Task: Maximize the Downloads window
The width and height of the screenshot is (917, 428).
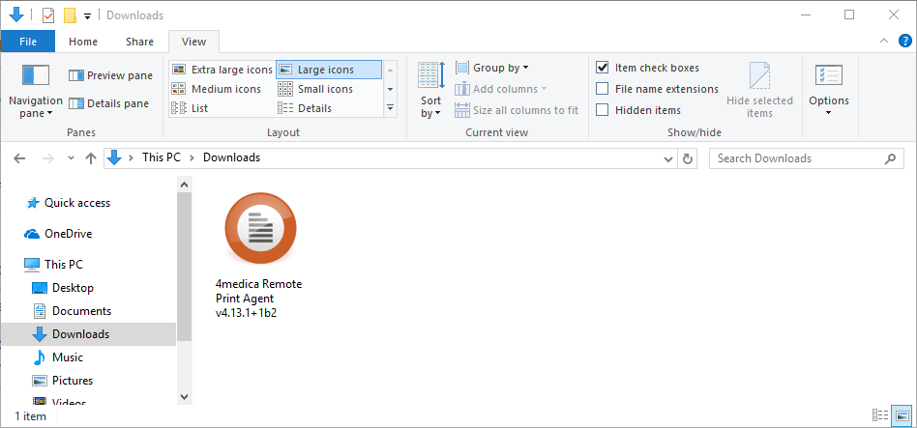Action: coord(848,15)
